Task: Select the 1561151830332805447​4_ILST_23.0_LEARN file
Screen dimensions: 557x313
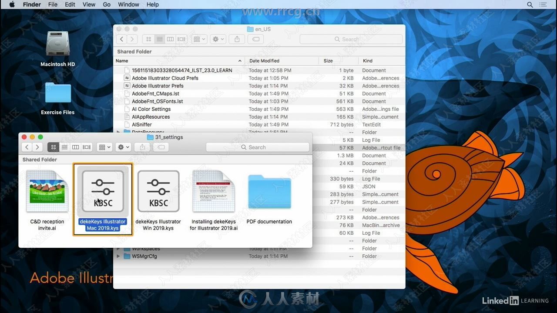Action: (x=259, y=70)
